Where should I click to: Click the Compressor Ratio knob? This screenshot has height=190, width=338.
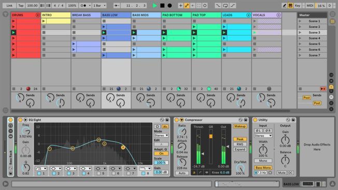pos(182,131)
